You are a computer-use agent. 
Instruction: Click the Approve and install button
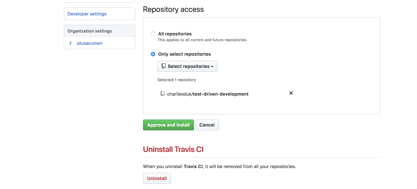coord(168,125)
